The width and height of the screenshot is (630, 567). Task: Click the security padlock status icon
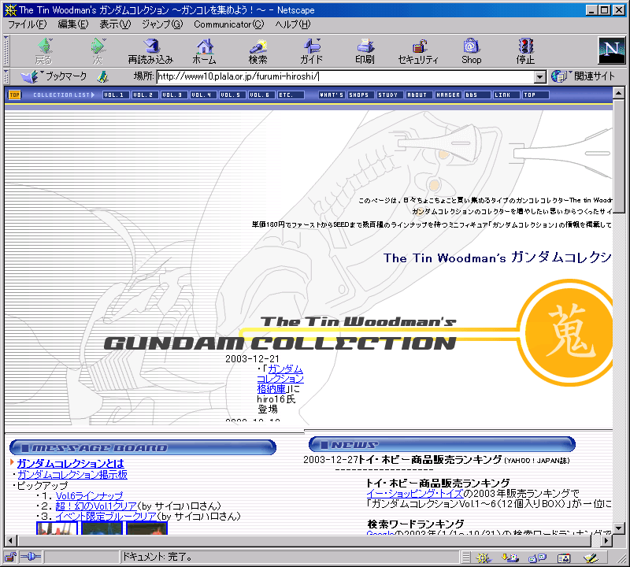10,558
